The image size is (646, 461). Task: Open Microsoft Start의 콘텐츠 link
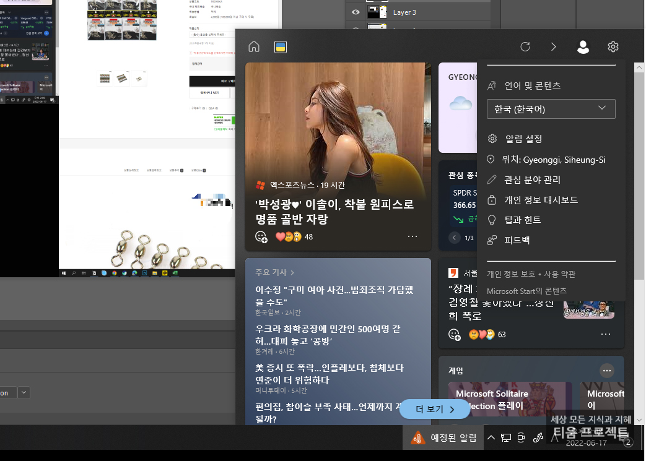coord(526,291)
